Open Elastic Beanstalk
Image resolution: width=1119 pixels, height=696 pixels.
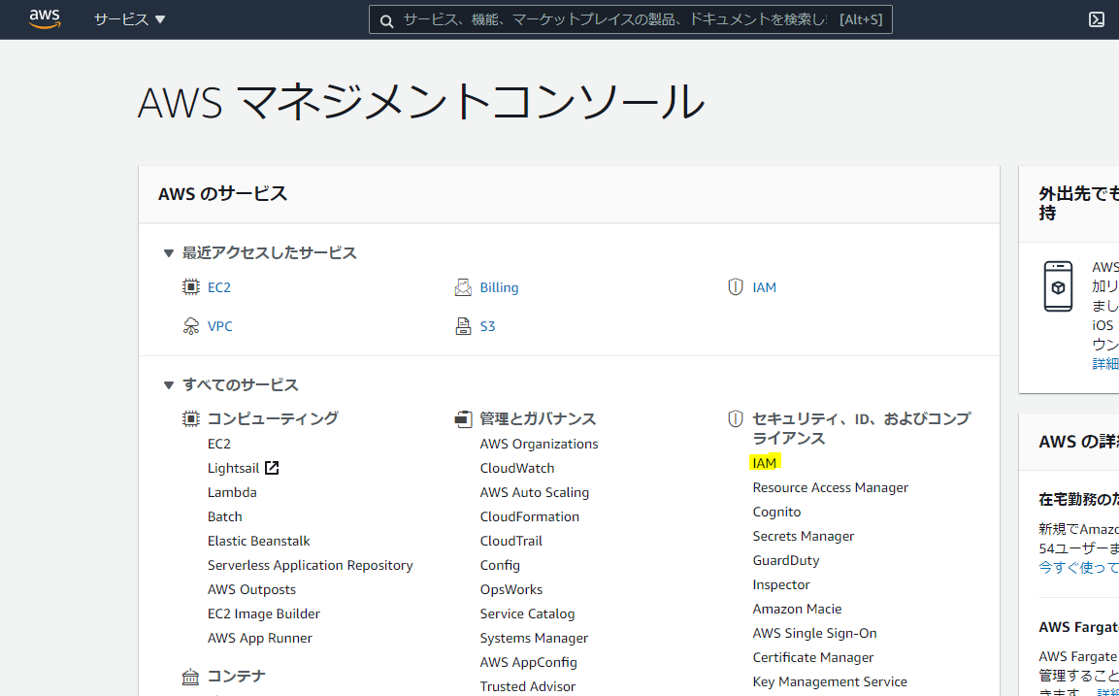click(259, 541)
